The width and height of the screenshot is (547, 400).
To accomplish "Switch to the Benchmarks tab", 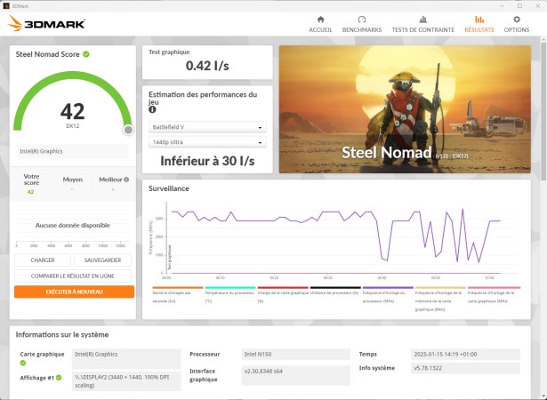I will point(362,24).
